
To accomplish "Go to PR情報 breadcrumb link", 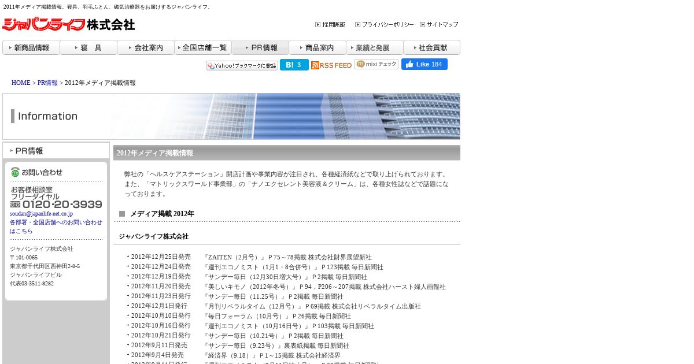I will click(x=47, y=83).
